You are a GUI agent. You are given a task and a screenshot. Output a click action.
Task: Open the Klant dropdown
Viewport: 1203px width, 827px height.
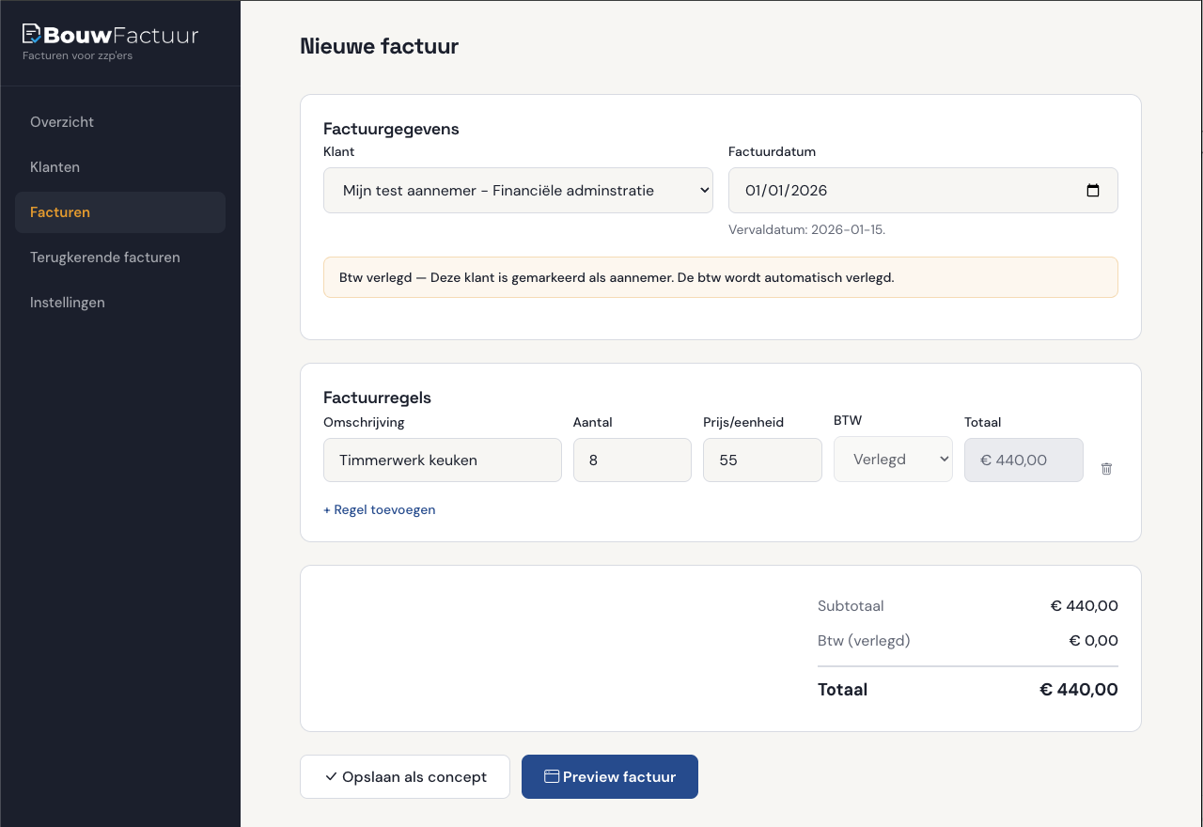click(518, 191)
